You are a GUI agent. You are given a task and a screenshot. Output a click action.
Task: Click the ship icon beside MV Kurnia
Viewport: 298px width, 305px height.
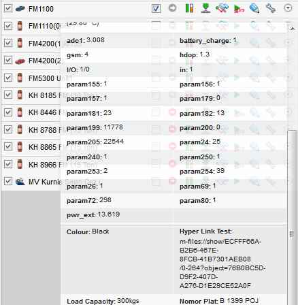pyautogui.click(x=20, y=182)
